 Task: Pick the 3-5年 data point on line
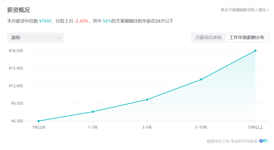[x=147, y=99]
